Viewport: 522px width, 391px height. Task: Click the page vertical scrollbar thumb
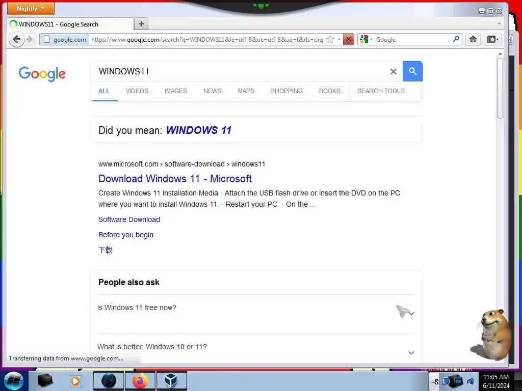pyautogui.click(x=500, y=89)
